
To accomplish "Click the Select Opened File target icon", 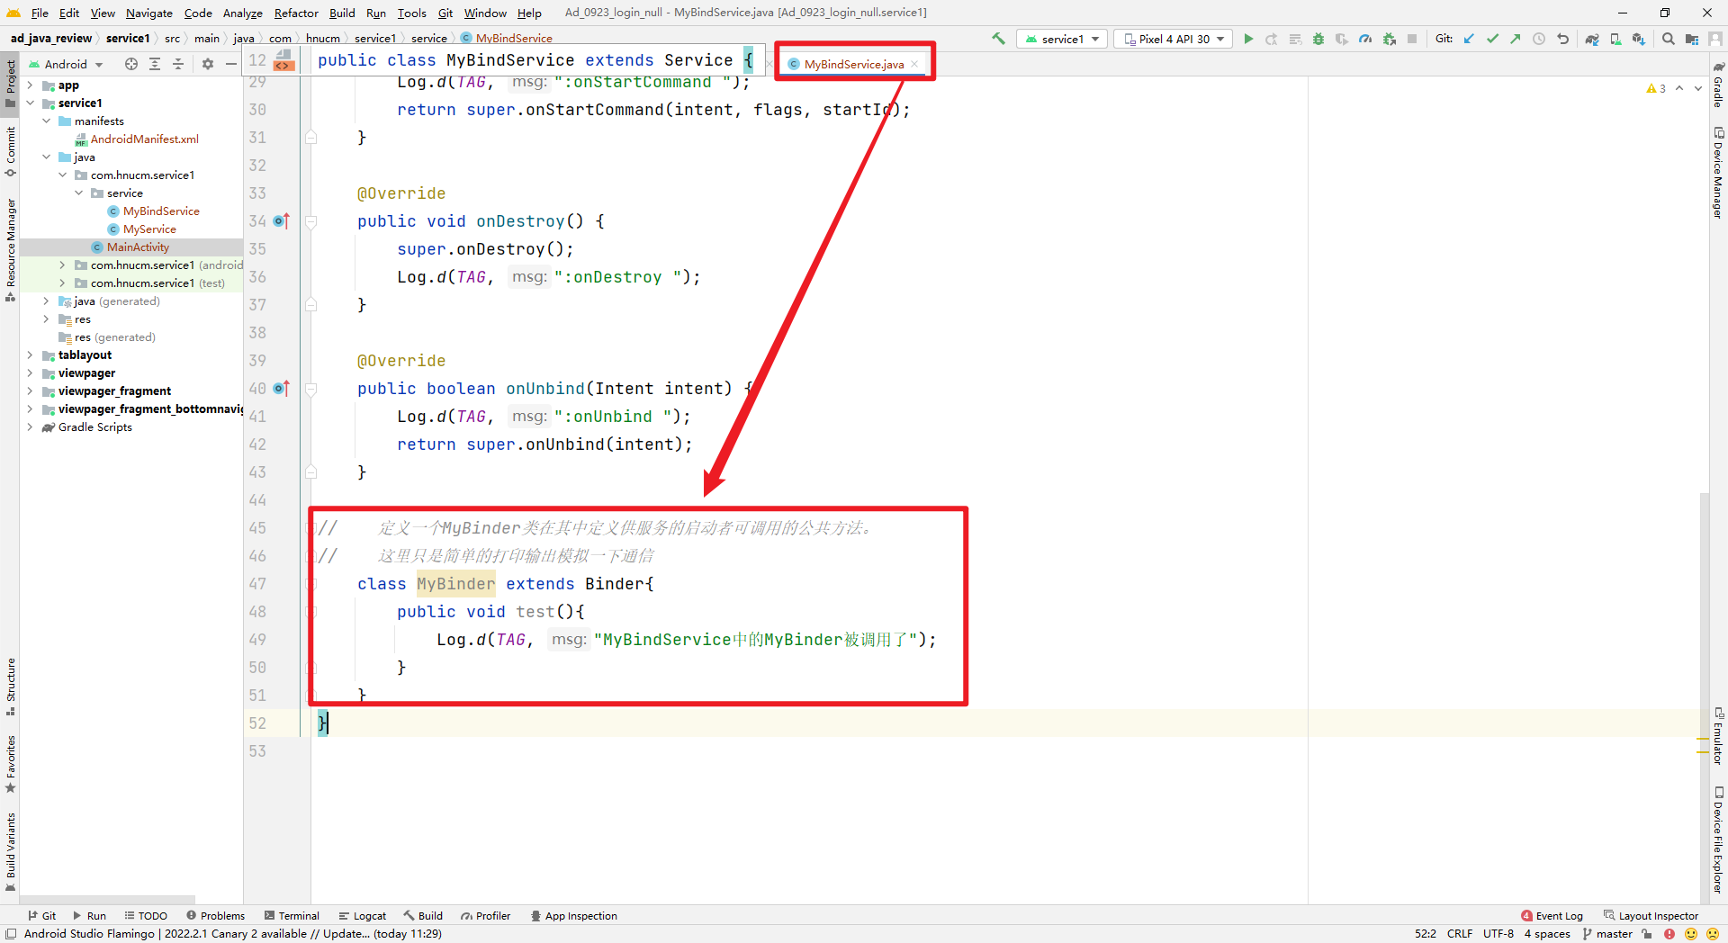I will (131, 64).
